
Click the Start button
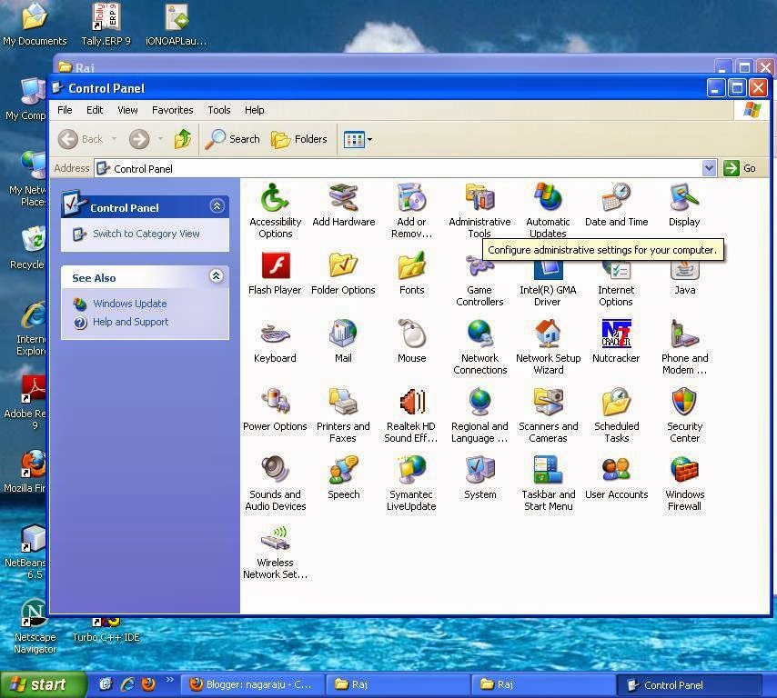click(x=43, y=684)
